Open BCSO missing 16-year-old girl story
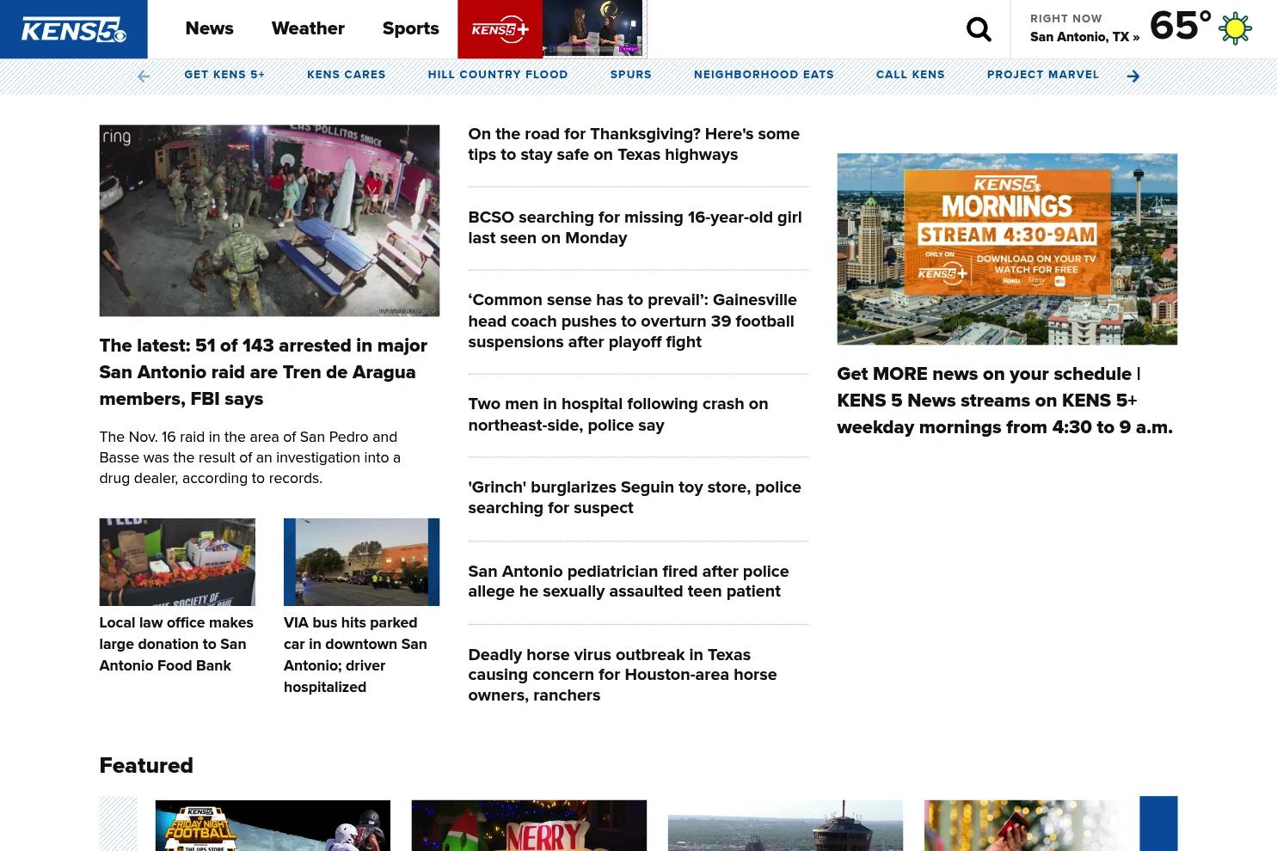Screen dimensions: 1277x851 (x=635, y=228)
